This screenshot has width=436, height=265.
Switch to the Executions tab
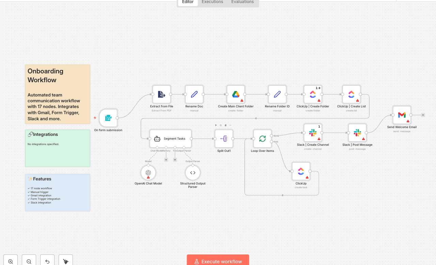pos(212,2)
